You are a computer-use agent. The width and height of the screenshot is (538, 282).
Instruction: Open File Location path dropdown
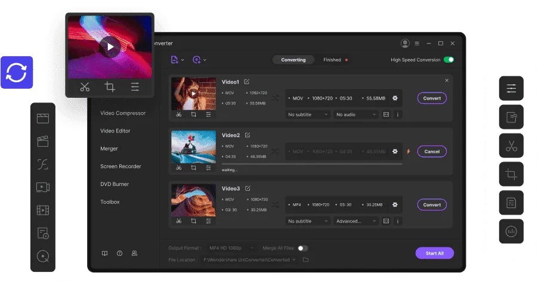(249, 260)
